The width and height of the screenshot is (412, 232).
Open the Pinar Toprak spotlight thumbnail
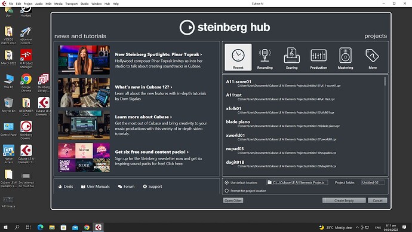tap(84, 60)
